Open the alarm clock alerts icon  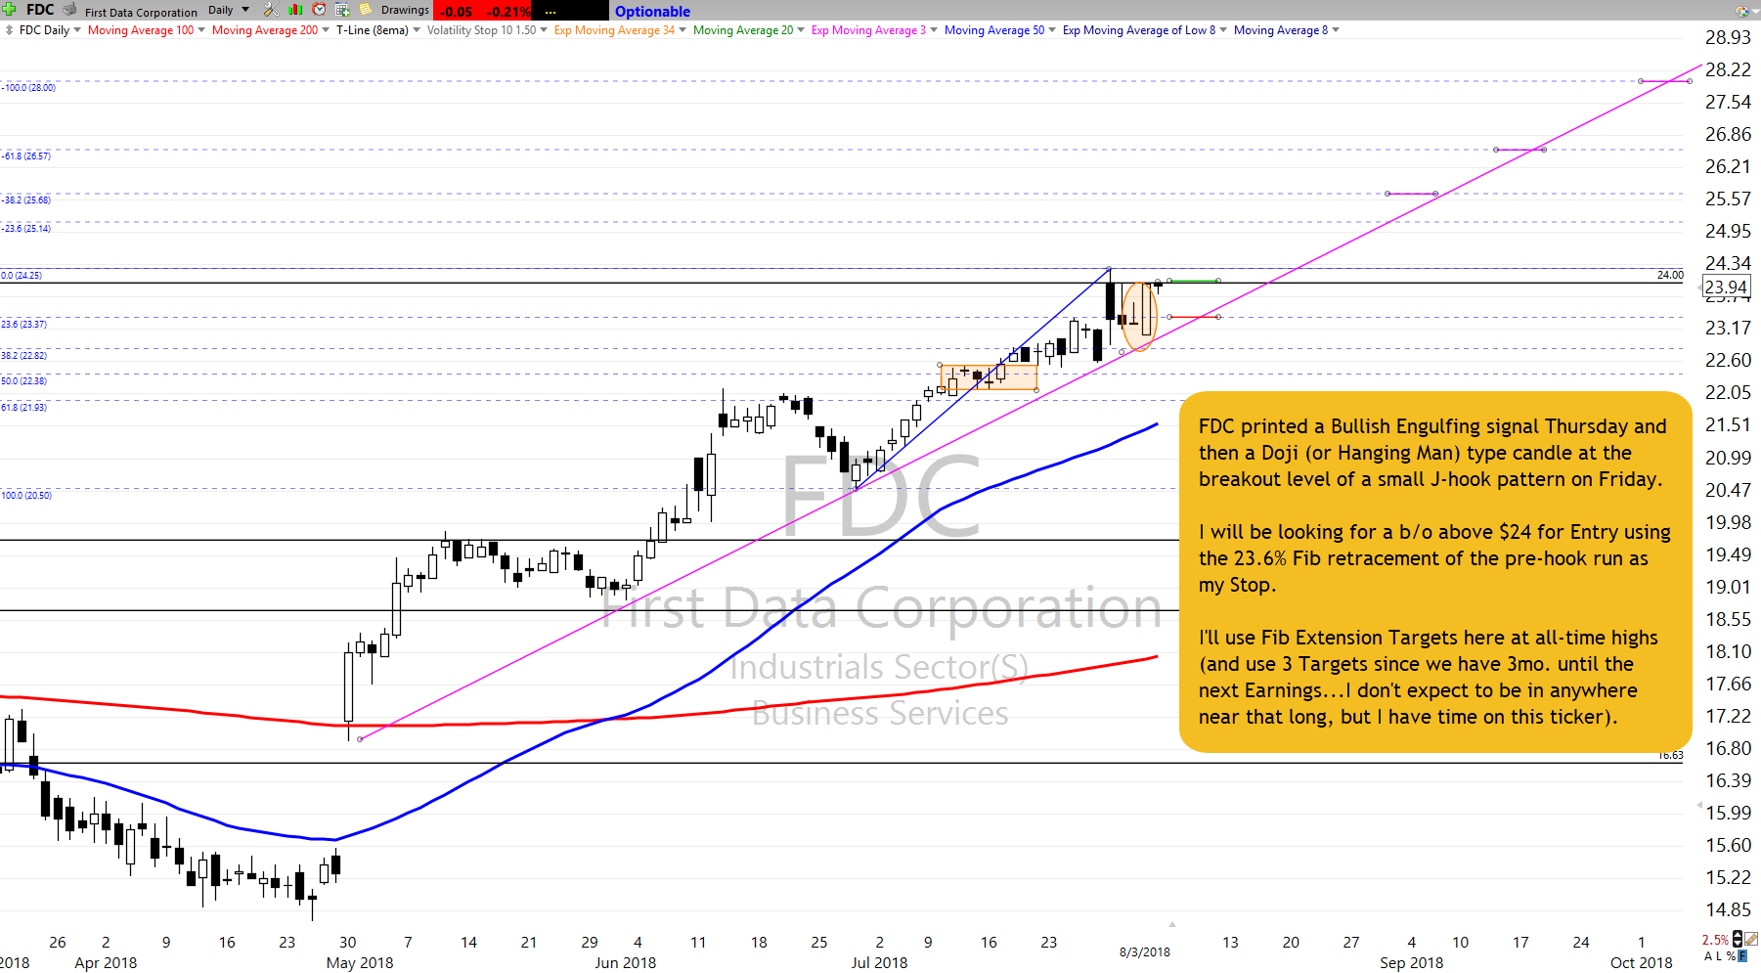point(319,10)
